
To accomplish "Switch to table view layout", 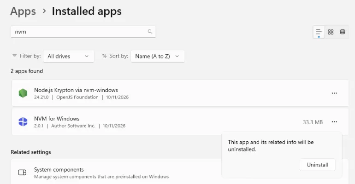I will point(343,32).
